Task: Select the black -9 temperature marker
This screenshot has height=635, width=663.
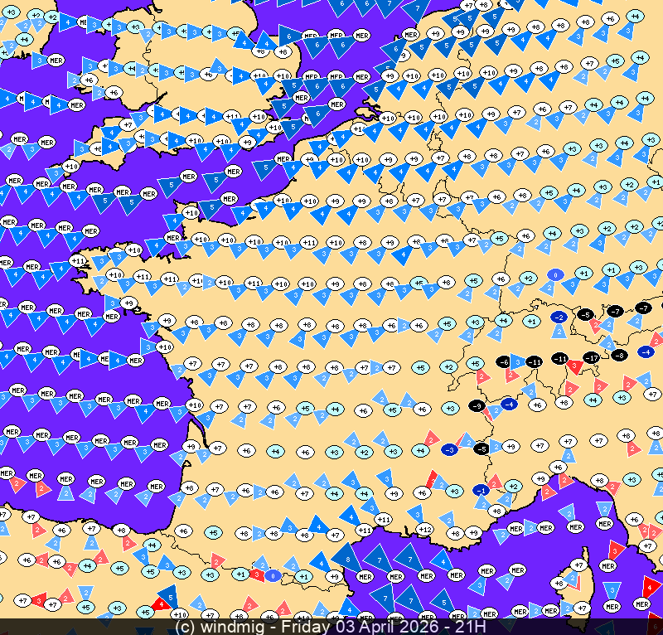Action: click(477, 405)
